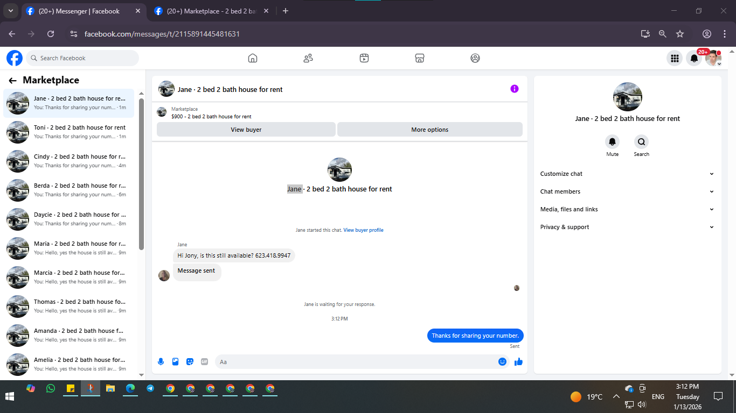This screenshot has width=736, height=413.
Task: Open the Amanda conversation
Action: coord(69,335)
